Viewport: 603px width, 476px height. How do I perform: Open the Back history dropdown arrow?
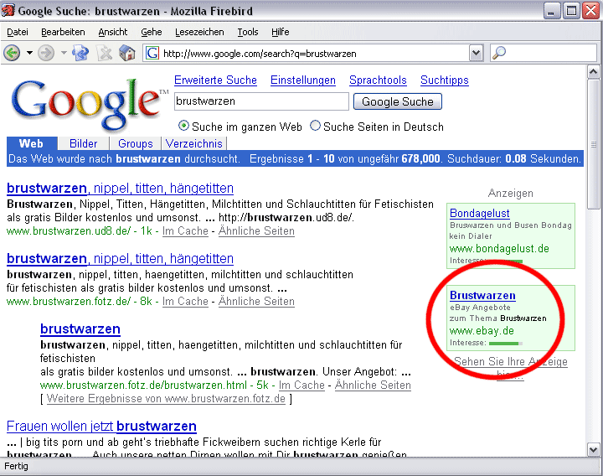point(29,53)
